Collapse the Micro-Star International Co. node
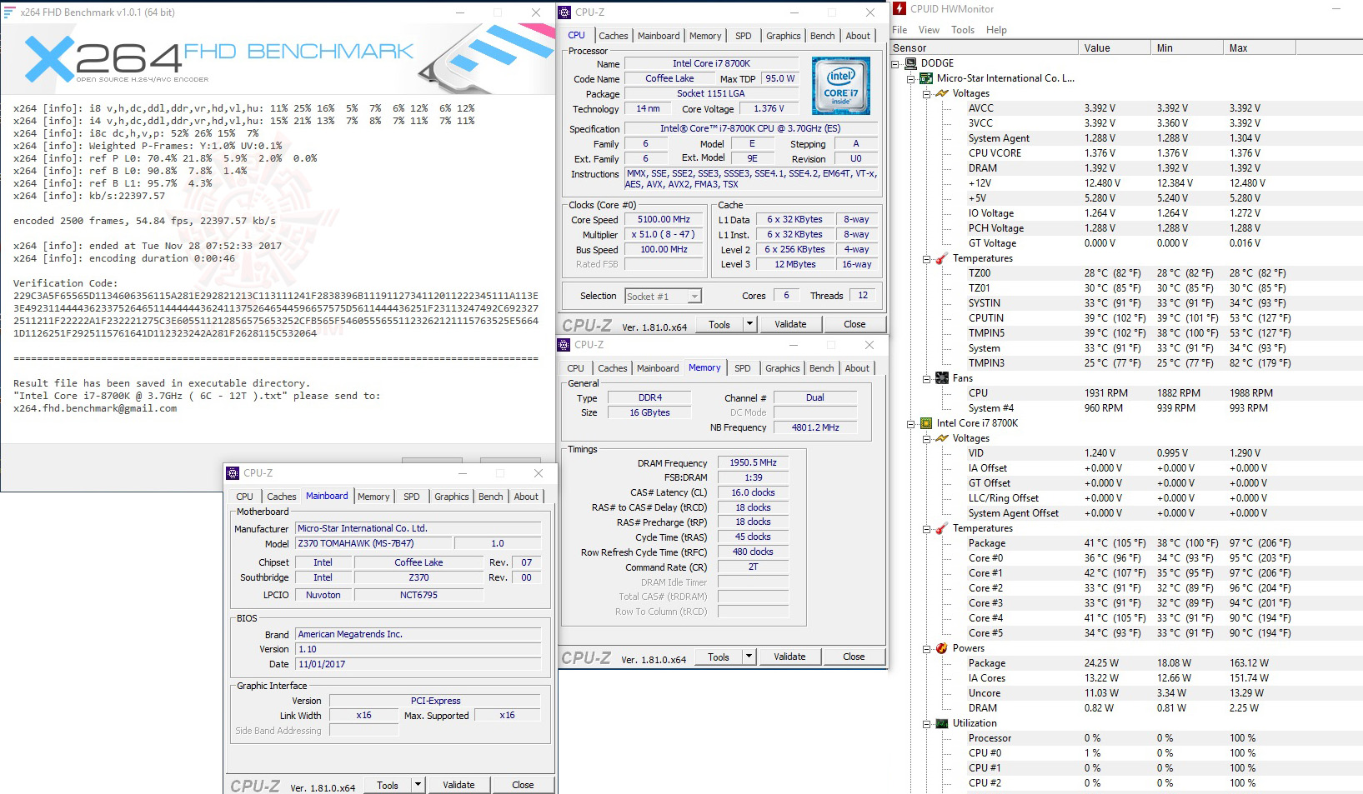Image resolution: width=1363 pixels, height=794 pixels. (x=911, y=78)
